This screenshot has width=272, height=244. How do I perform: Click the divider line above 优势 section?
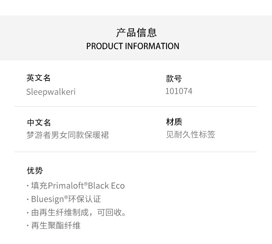[x=136, y=152]
